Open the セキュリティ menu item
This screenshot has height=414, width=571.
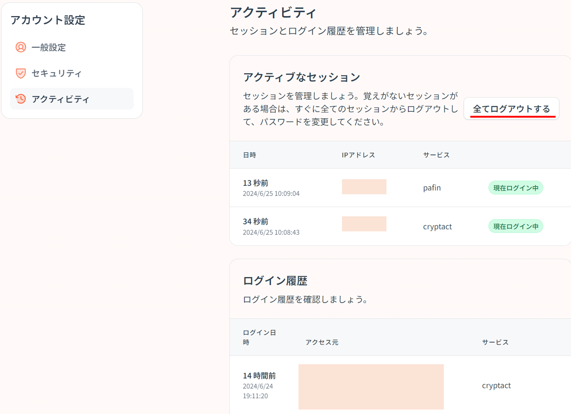coord(72,73)
